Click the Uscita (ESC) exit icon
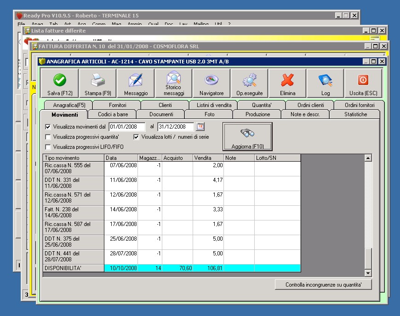 [x=363, y=80]
